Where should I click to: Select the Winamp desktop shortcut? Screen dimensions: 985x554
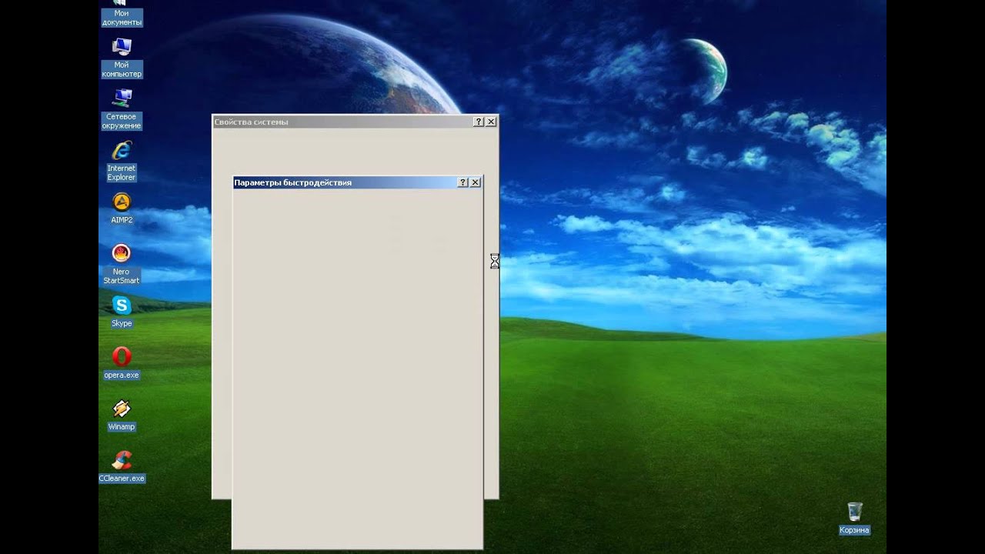(122, 414)
